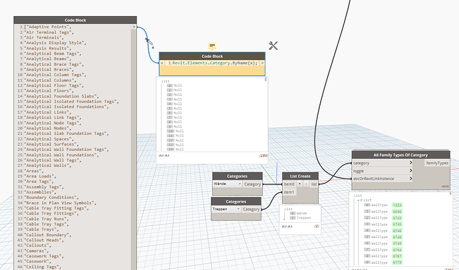Click the category input port
Viewport: 459px width, 270px height.
pyautogui.click(x=363, y=162)
